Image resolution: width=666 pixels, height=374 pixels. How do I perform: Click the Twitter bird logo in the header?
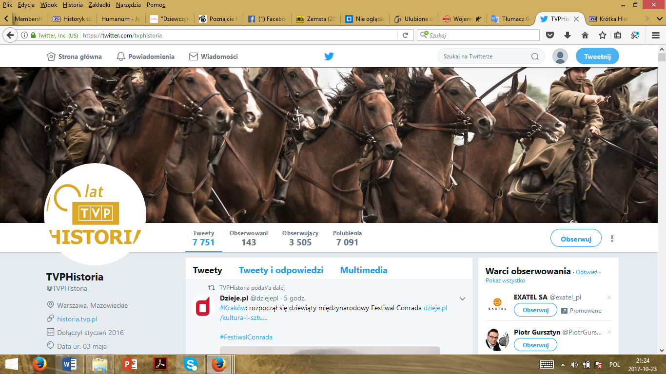[329, 56]
